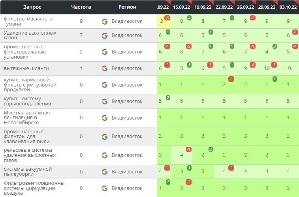Click 'рельсовые системы удаления выхлопных газов' query
This screenshot has width=299, height=197.
[27, 155]
